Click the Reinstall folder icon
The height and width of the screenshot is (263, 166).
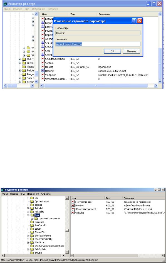point(32,208)
